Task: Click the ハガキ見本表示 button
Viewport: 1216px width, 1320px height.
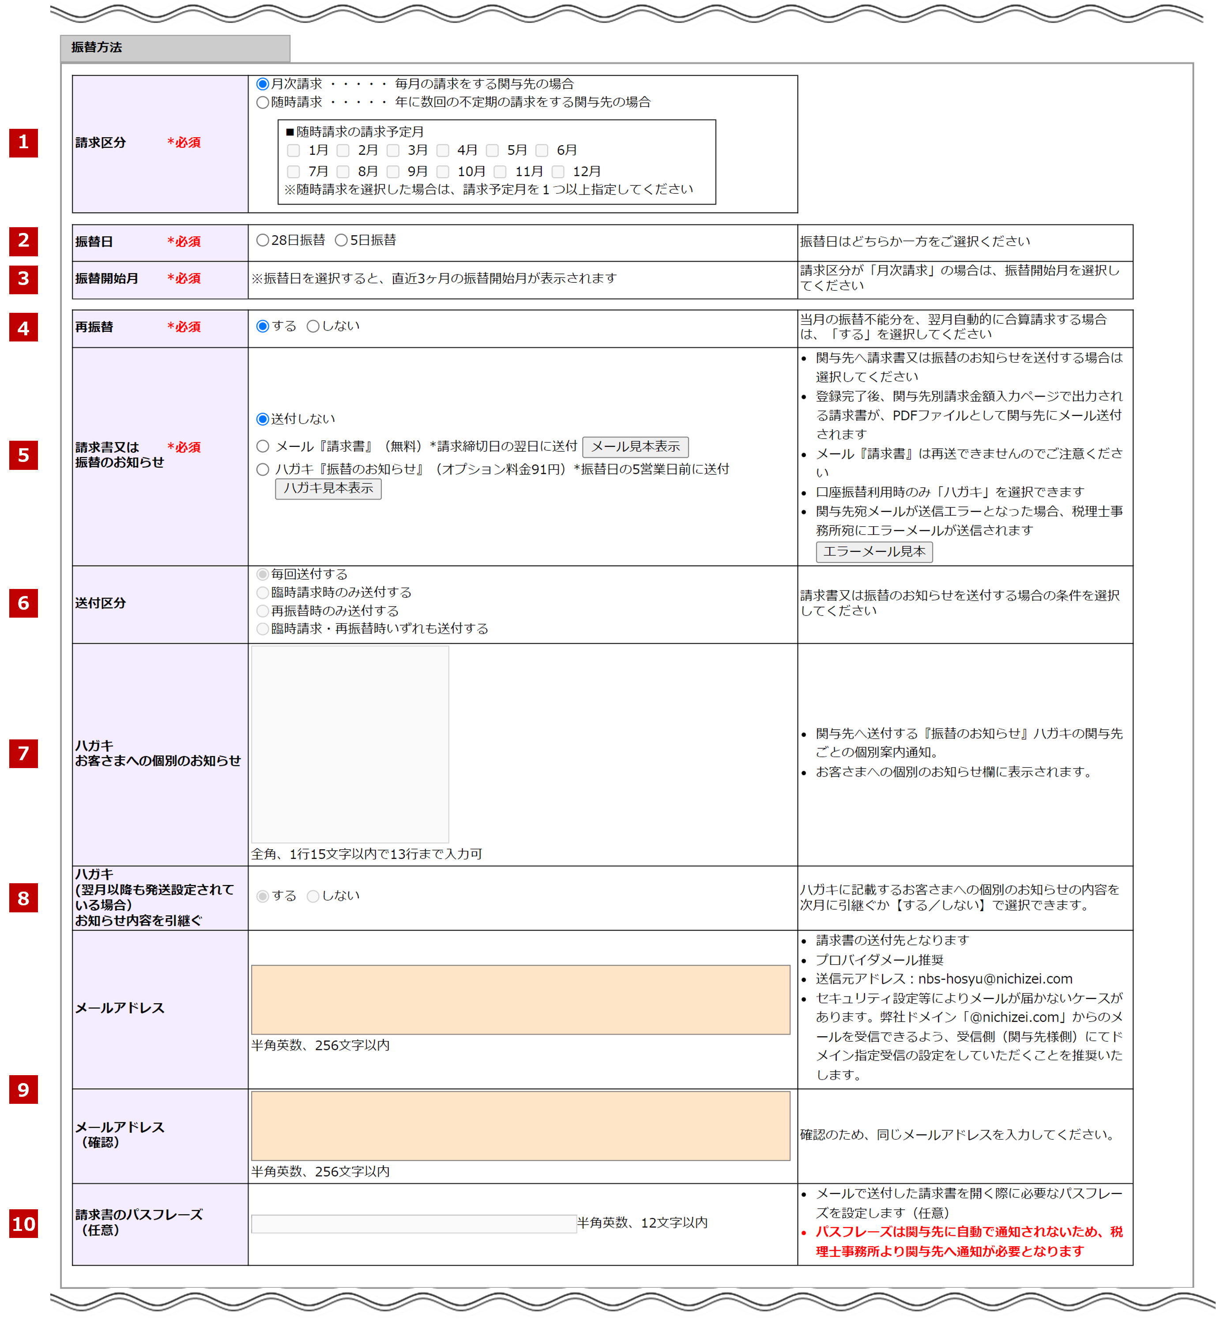Action: 328,489
